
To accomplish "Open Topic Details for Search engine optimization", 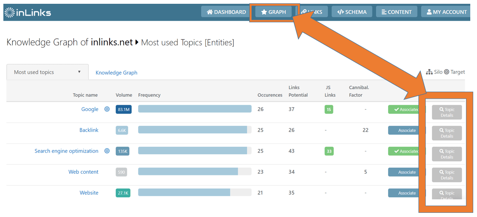I will coord(447,154).
